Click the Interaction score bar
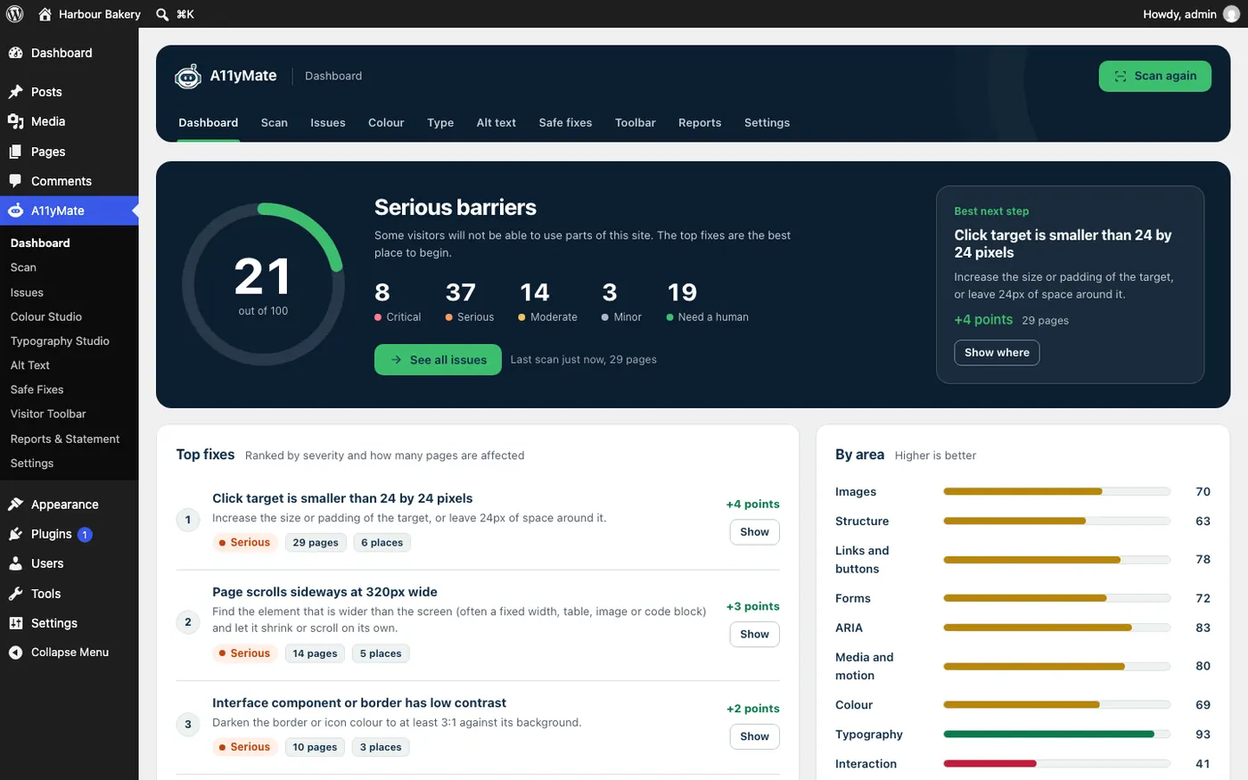Screen dimensions: 1248x780 click(1056, 764)
